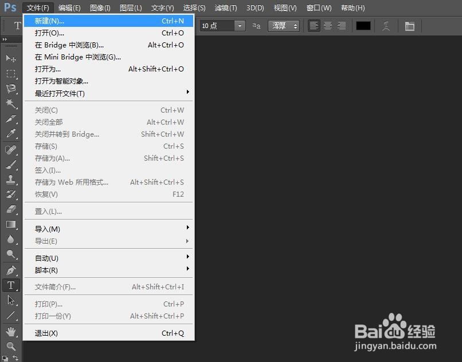Choose 在 Mini Bridge 中浏览(G)...
The height and width of the screenshot is (362, 462).
pyautogui.click(x=108, y=57)
